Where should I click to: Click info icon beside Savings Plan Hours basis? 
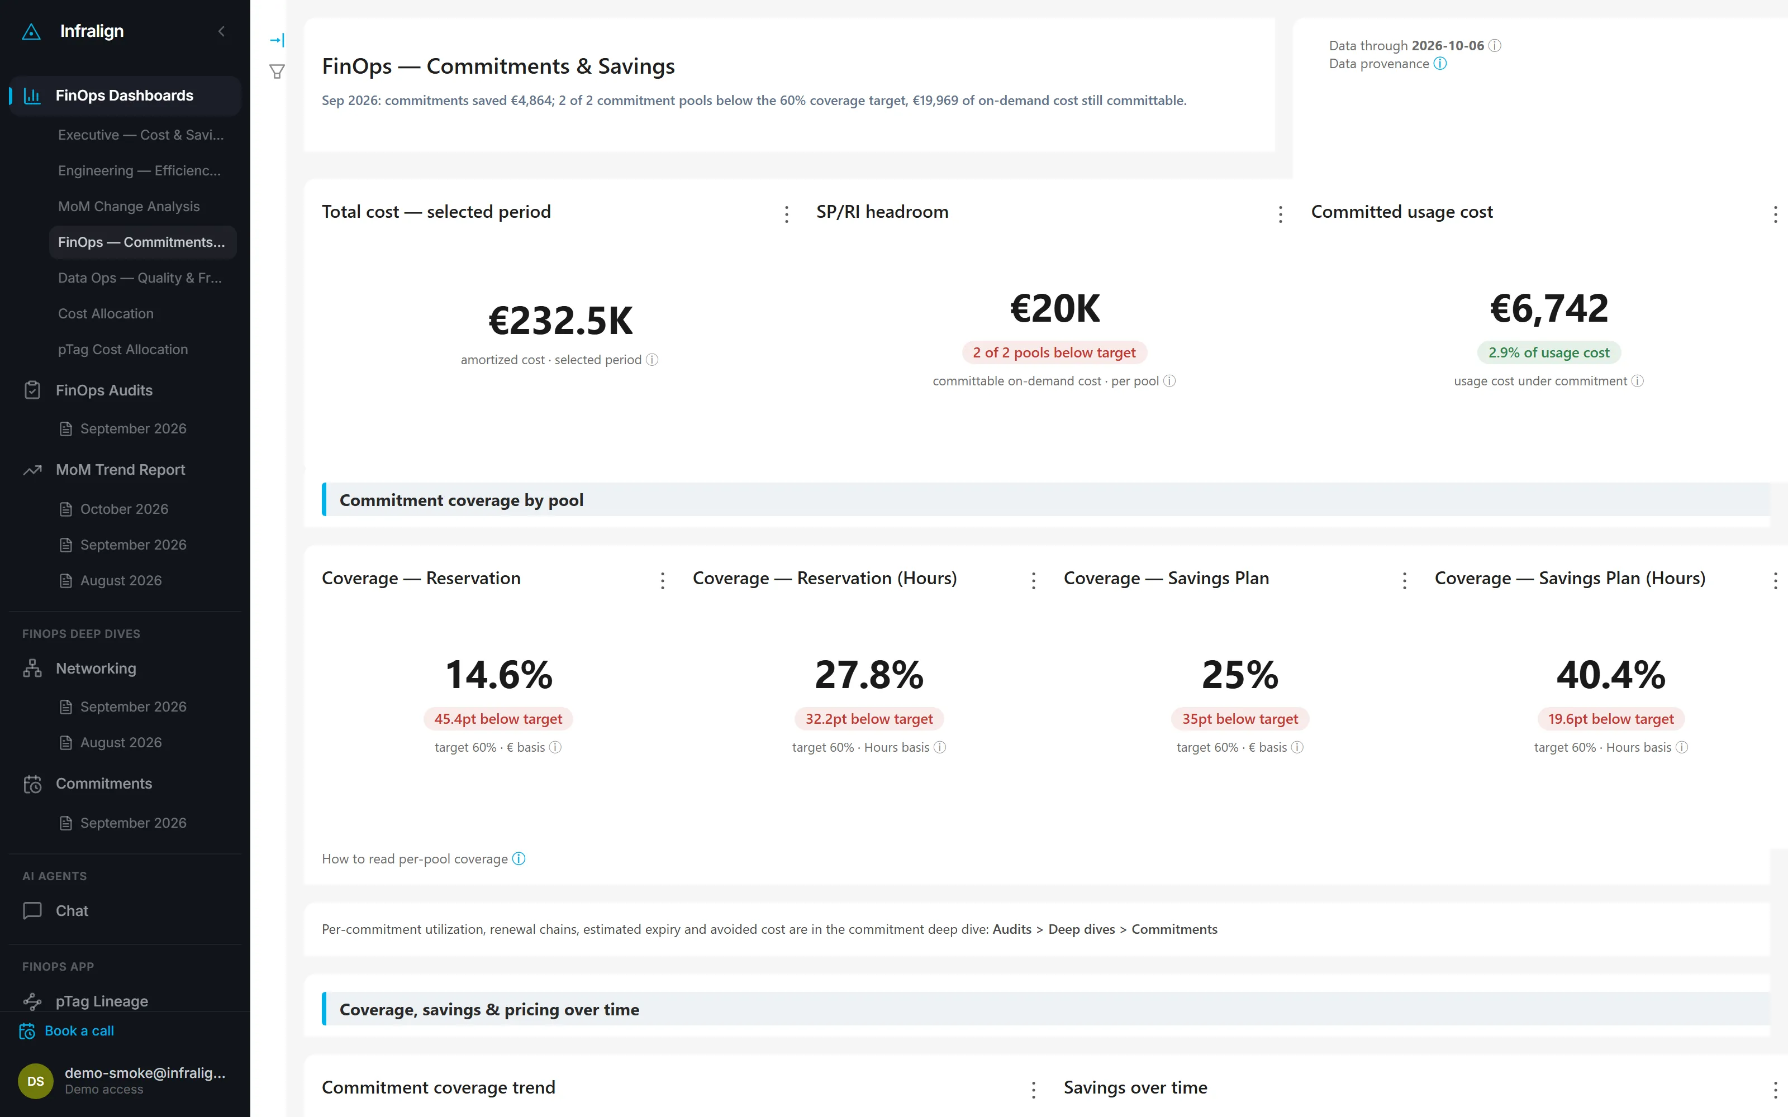coord(1682,748)
